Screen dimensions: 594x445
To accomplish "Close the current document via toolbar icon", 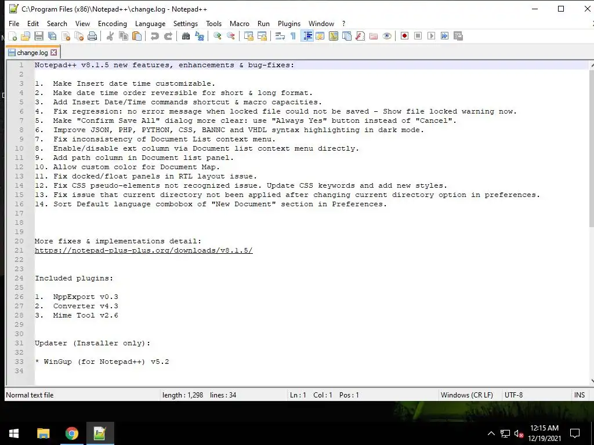I will pyautogui.click(x=66, y=36).
